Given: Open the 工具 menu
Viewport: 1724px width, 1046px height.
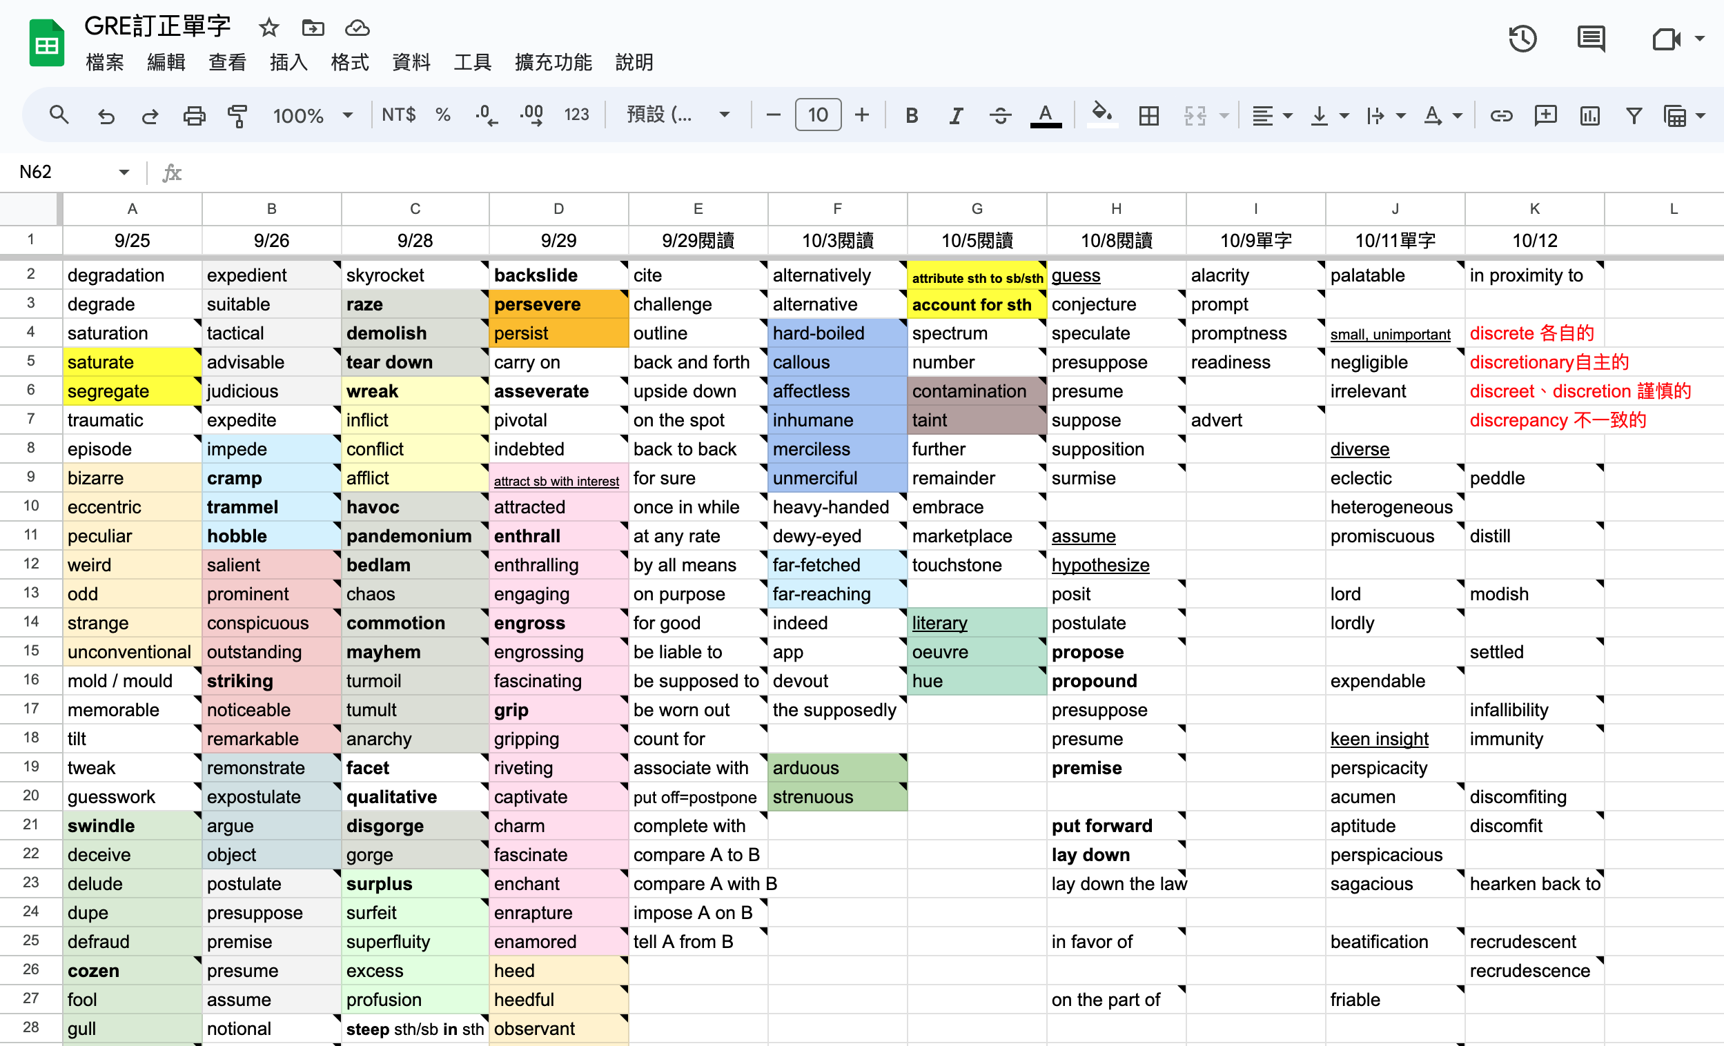Looking at the screenshot, I should coord(472,62).
